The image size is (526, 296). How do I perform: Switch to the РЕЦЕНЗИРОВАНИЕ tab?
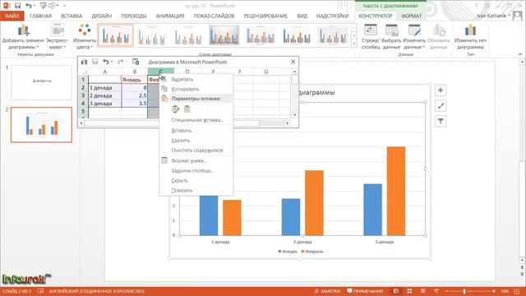[x=265, y=16]
